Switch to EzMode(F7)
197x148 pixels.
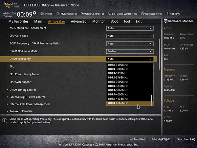161,139
